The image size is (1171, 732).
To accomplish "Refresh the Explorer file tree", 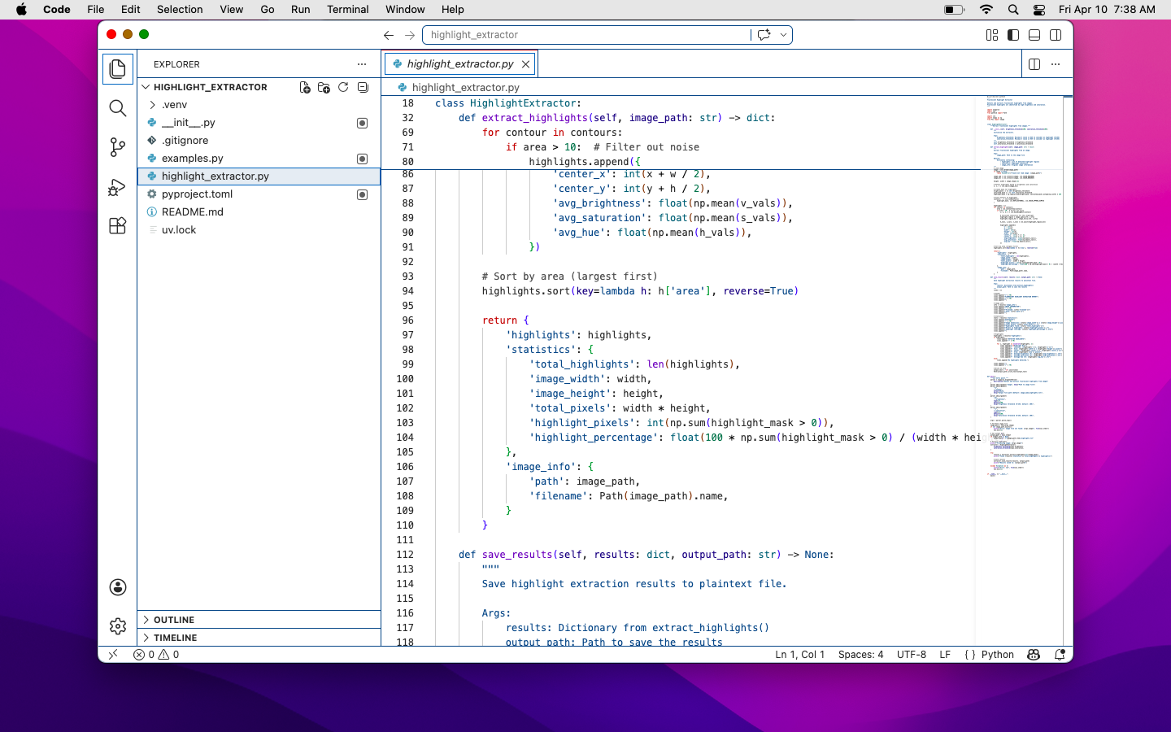I will click(342, 87).
